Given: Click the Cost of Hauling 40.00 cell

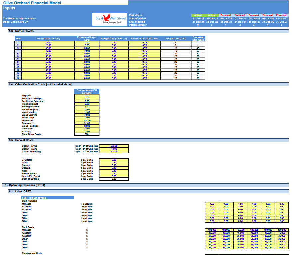Looking at the screenshot, I should (114, 149).
